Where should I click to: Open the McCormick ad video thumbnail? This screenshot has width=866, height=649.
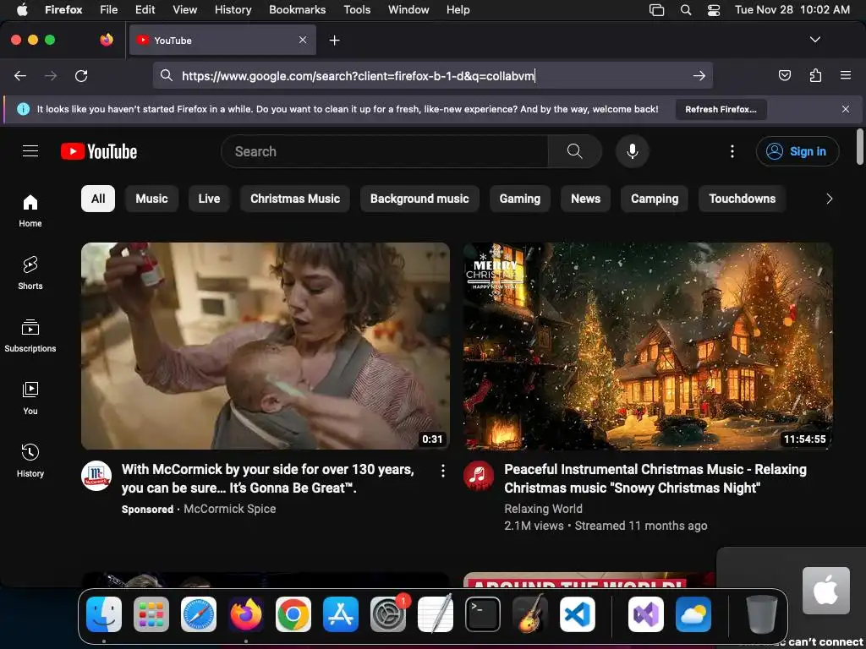point(266,346)
